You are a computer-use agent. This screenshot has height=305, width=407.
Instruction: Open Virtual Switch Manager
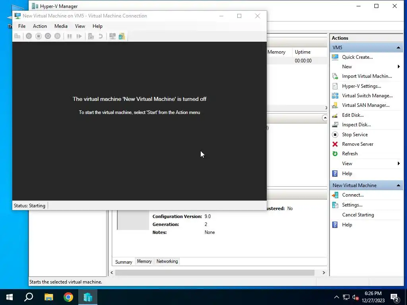367,96
